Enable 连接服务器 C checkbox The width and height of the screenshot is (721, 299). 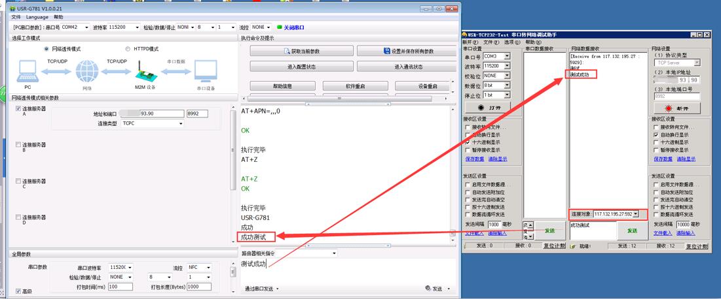coord(18,181)
